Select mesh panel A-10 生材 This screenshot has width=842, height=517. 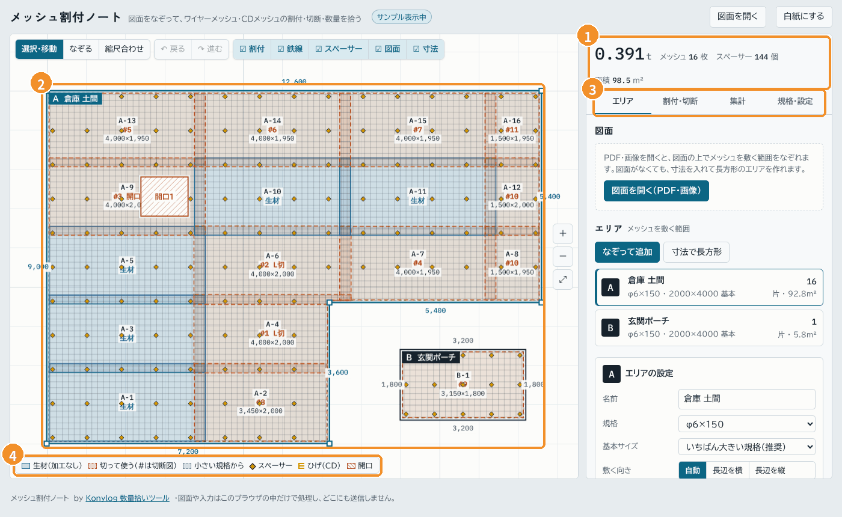click(x=272, y=196)
